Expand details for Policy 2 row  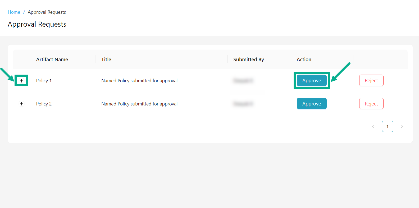click(x=21, y=104)
